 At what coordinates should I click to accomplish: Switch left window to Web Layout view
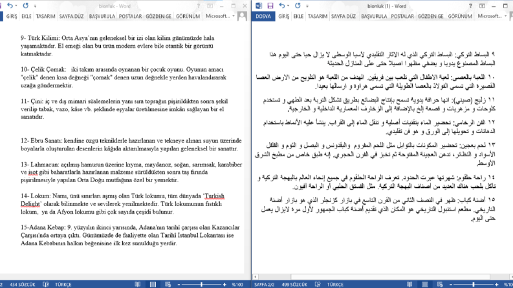168,284
